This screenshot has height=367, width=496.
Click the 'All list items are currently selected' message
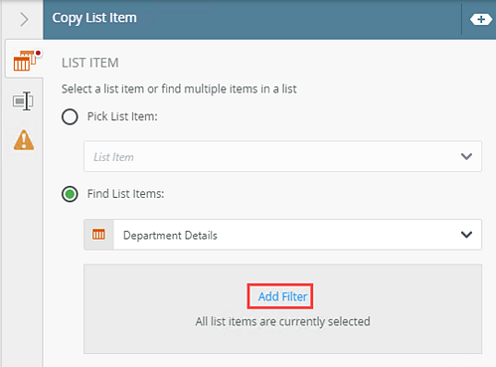coord(282,321)
